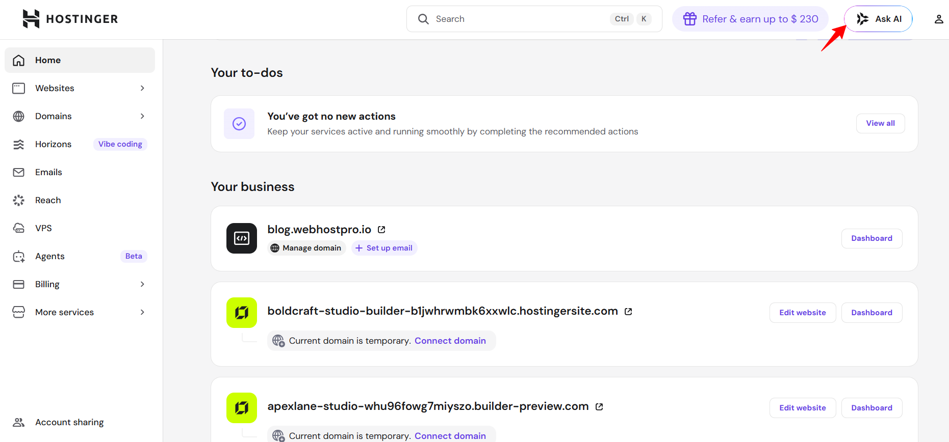Expand the Websites submenu chevron
The height and width of the screenshot is (442, 949).
[x=142, y=88]
